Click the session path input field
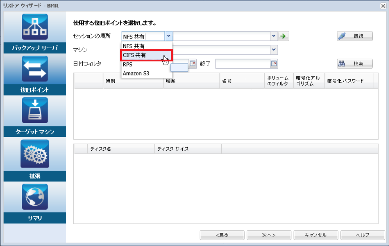Screen dimensions: 389x246 click(x=222, y=36)
